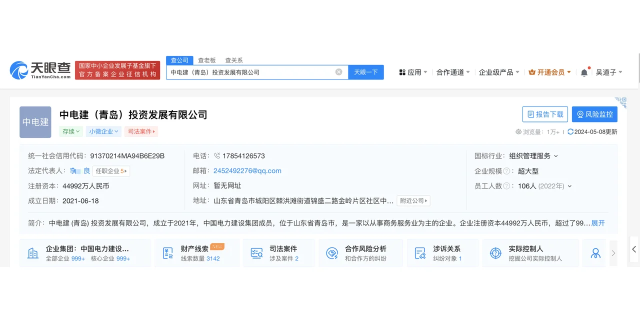Open the 司法案件 judicial cases icon
Screen dimensions: 640x320
pyautogui.click(x=256, y=252)
